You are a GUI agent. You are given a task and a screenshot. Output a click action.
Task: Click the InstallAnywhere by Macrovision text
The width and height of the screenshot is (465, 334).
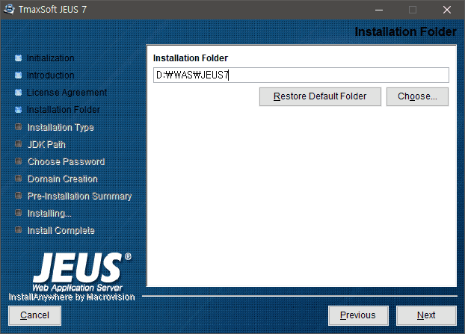72,297
